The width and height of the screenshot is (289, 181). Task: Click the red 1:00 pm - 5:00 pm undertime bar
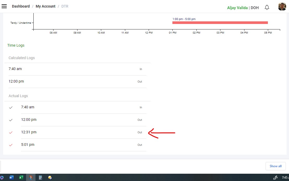coord(220,23)
